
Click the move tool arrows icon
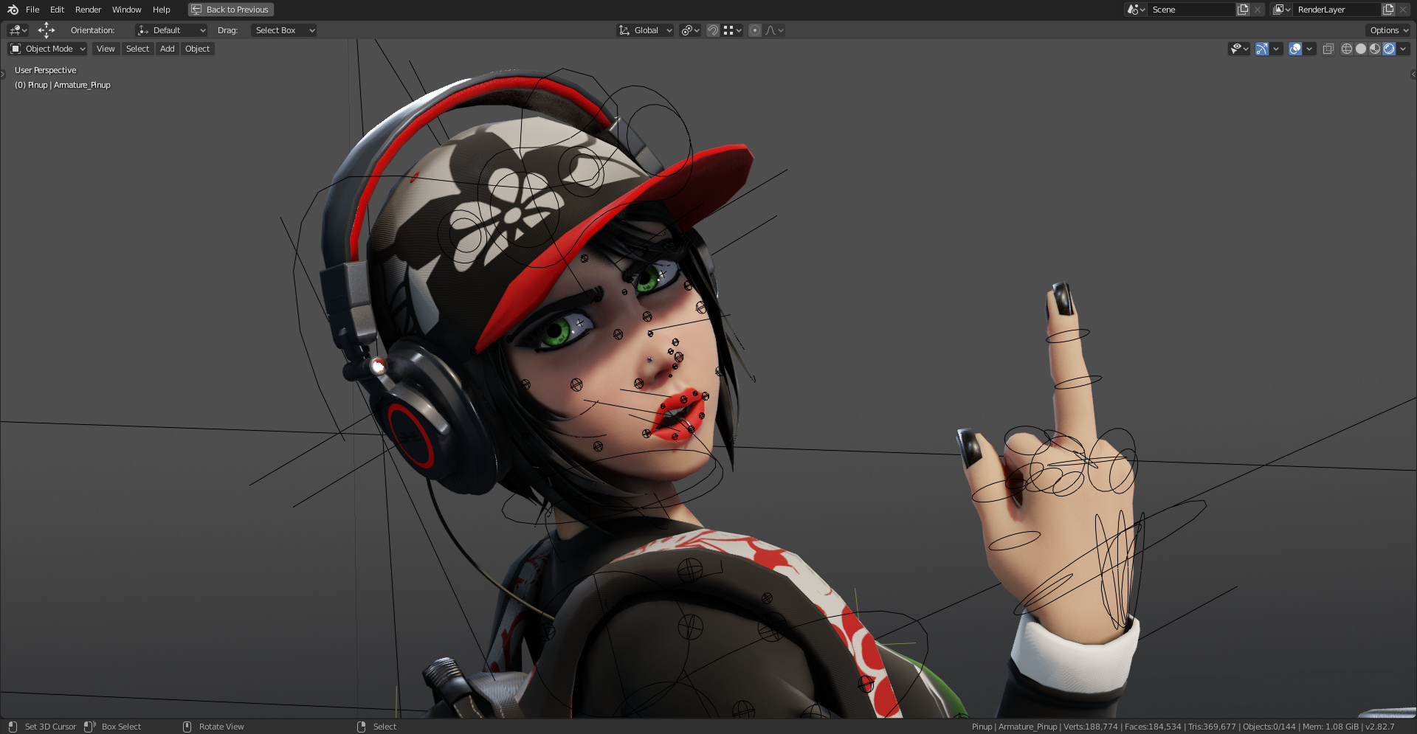click(x=46, y=30)
